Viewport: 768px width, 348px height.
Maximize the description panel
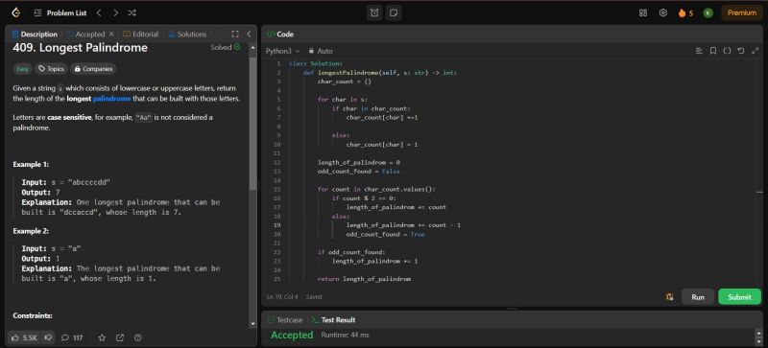click(x=235, y=35)
